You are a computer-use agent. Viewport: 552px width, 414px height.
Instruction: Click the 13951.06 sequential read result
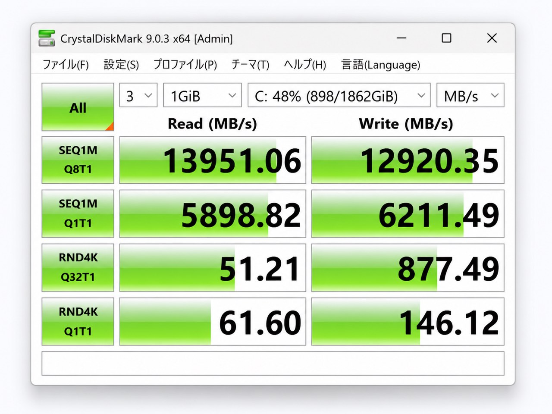pyautogui.click(x=213, y=160)
